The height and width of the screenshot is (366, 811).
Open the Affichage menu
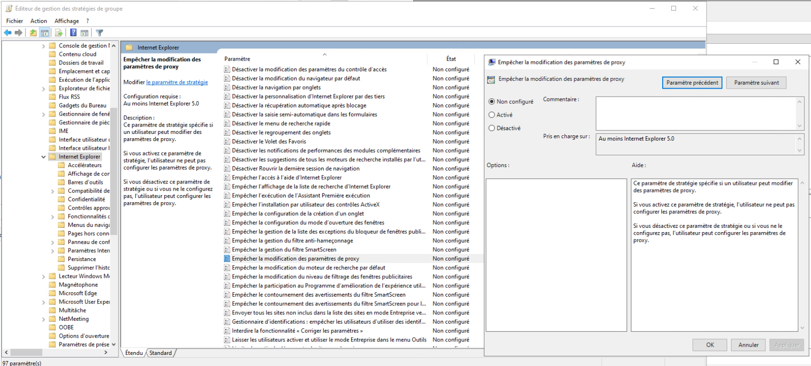coord(66,21)
